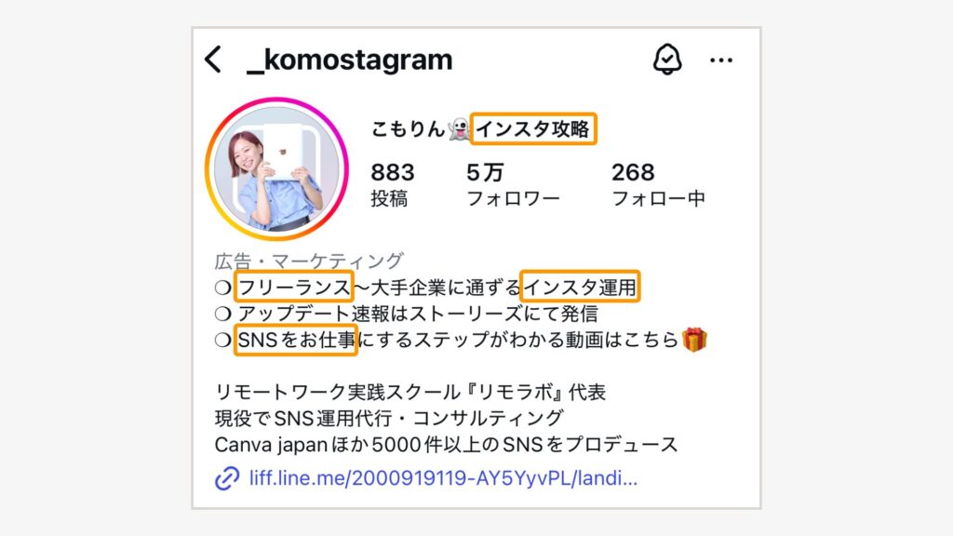Click the link chain icon
Screen dimensions: 953x536
(x=227, y=478)
